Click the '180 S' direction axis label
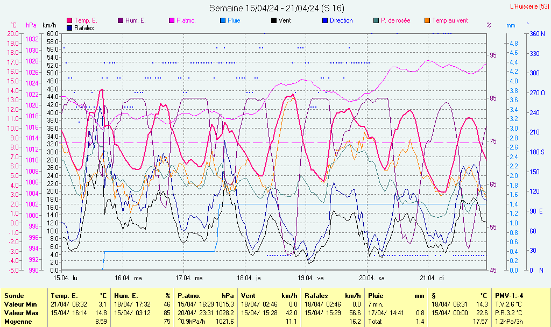Viewport: 551px width, 327px height. click(x=537, y=152)
